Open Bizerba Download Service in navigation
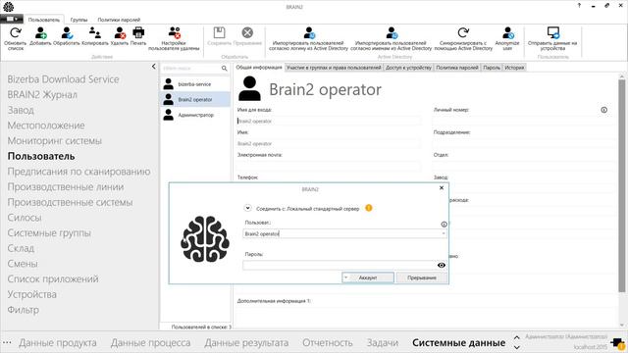This screenshot has height=353, width=628. 63,79
